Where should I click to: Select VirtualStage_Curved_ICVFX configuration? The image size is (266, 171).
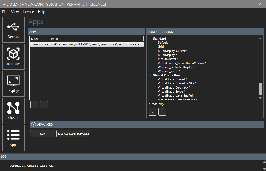[x=177, y=83]
